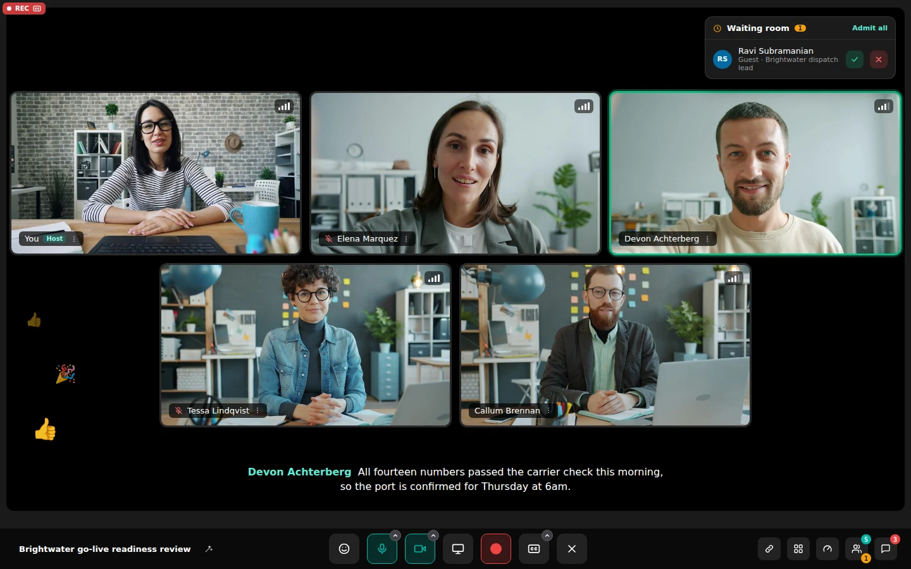The image size is (911, 569).
Task: Turn off your camera
Action: pyautogui.click(x=420, y=549)
